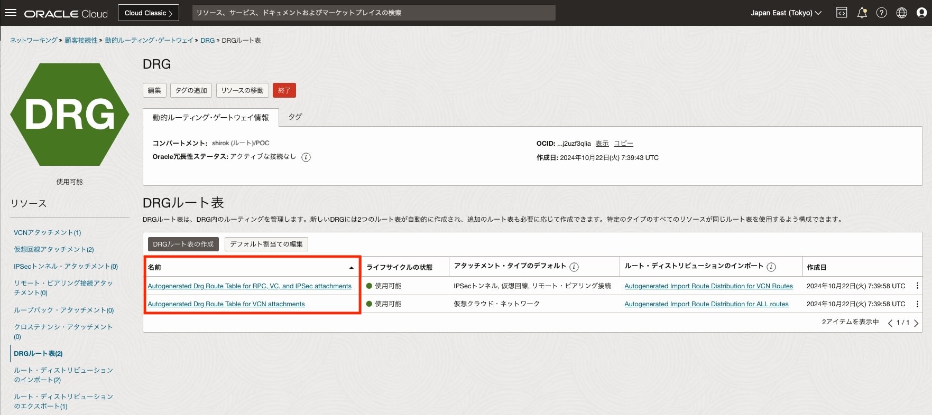Select リモート・ピアリング接続アタッチメント(0) in resources

[63, 288]
